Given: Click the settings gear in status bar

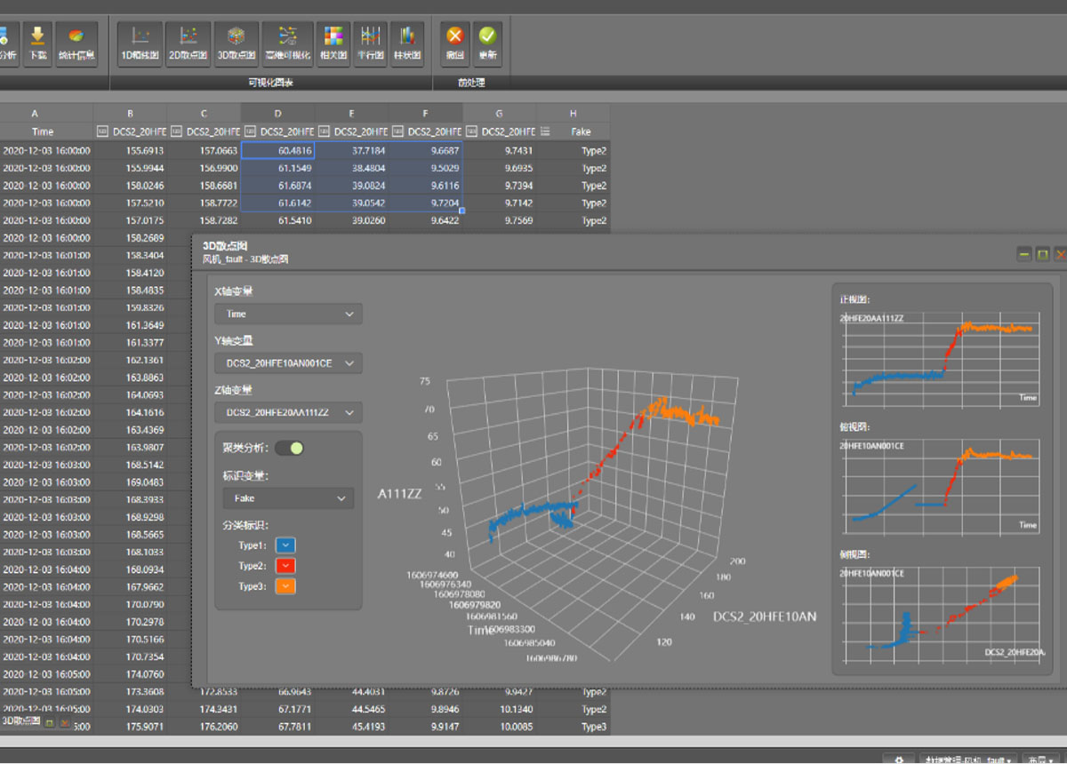Looking at the screenshot, I should [x=899, y=760].
